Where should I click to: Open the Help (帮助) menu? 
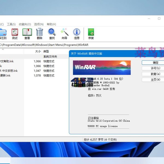point(51,24)
